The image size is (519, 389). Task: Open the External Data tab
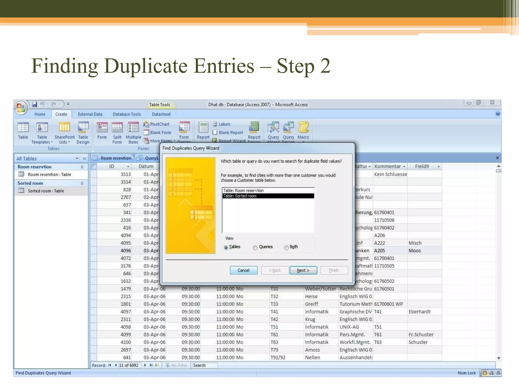[x=90, y=114]
